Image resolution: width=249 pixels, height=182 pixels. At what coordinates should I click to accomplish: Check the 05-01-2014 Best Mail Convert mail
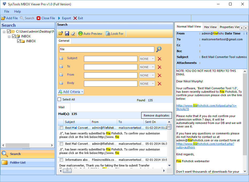coord(62,144)
